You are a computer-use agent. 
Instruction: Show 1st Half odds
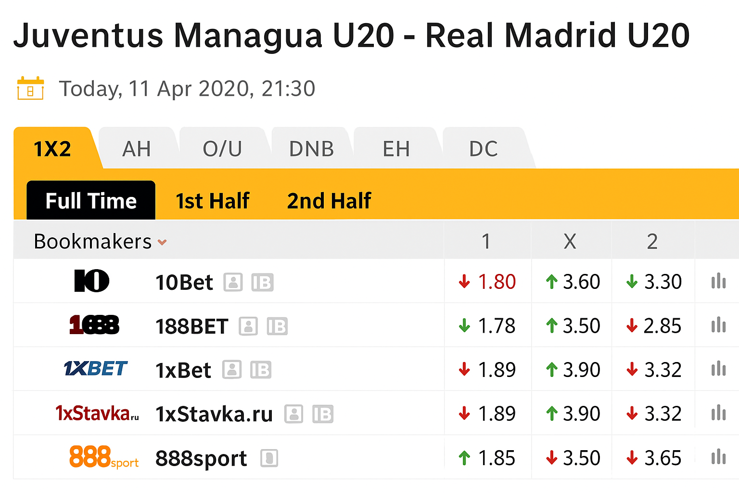coord(212,201)
